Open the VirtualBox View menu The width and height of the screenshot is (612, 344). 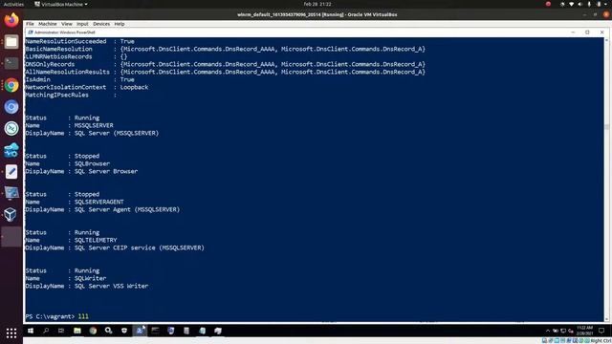[67, 24]
